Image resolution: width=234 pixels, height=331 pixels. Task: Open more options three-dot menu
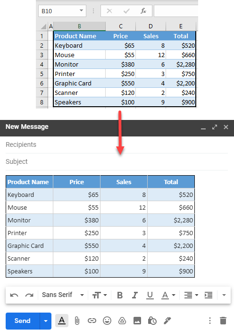(x=210, y=321)
